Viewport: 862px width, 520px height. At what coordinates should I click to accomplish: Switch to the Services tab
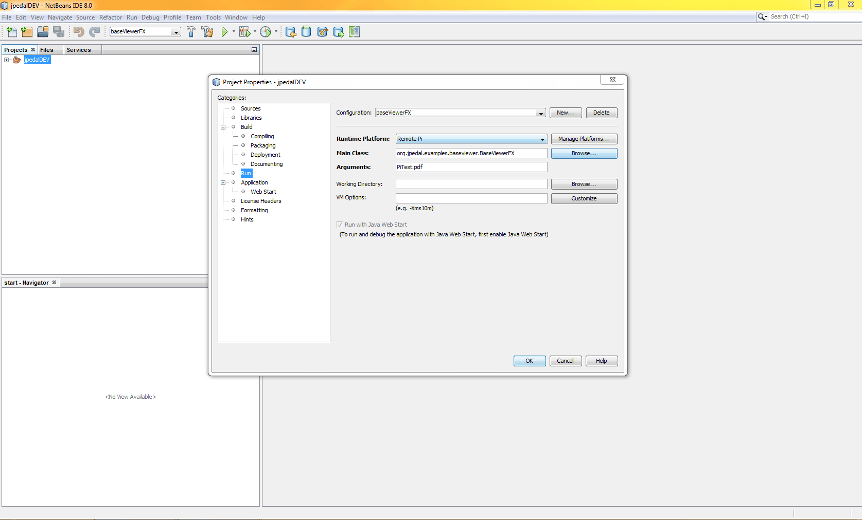click(x=79, y=50)
